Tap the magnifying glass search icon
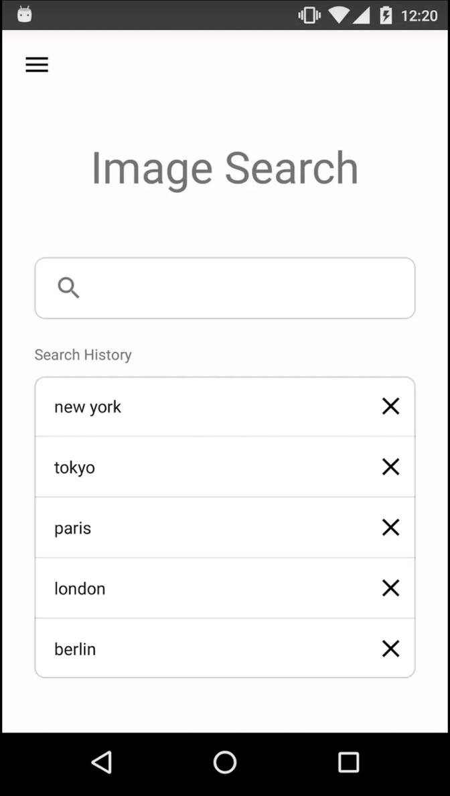 (x=68, y=287)
